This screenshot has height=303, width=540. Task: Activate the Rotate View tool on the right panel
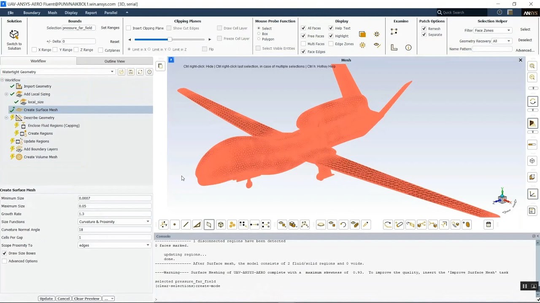pos(532,101)
